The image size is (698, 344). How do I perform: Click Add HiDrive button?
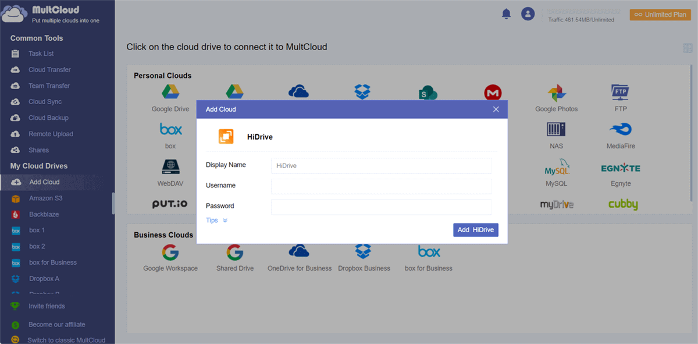(x=476, y=230)
